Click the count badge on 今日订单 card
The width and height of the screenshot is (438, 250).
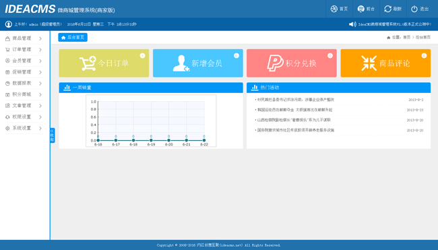[142, 55]
